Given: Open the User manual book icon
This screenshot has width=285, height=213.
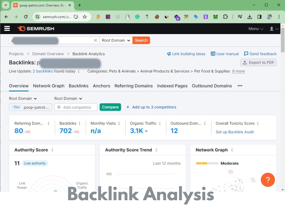Looking at the screenshot, I should pos(212,54).
